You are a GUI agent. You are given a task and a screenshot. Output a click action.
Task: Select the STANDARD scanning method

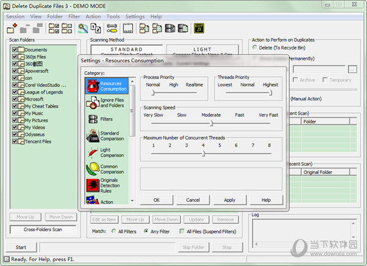click(x=127, y=50)
